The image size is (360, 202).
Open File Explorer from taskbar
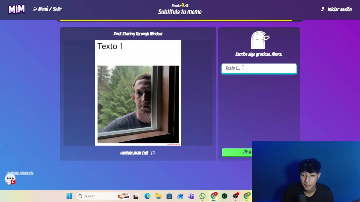(x=158, y=196)
